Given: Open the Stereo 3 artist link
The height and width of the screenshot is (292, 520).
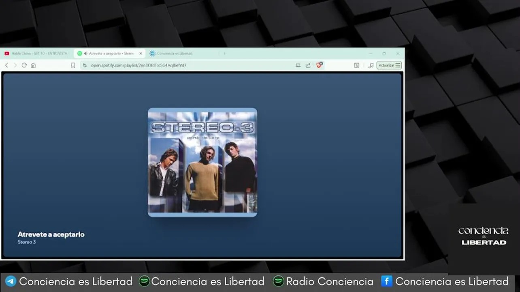Looking at the screenshot, I should 27,242.
